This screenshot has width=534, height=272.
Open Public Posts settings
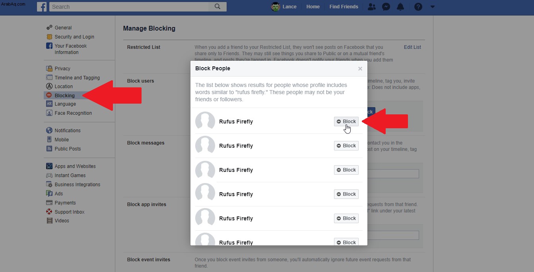click(68, 149)
